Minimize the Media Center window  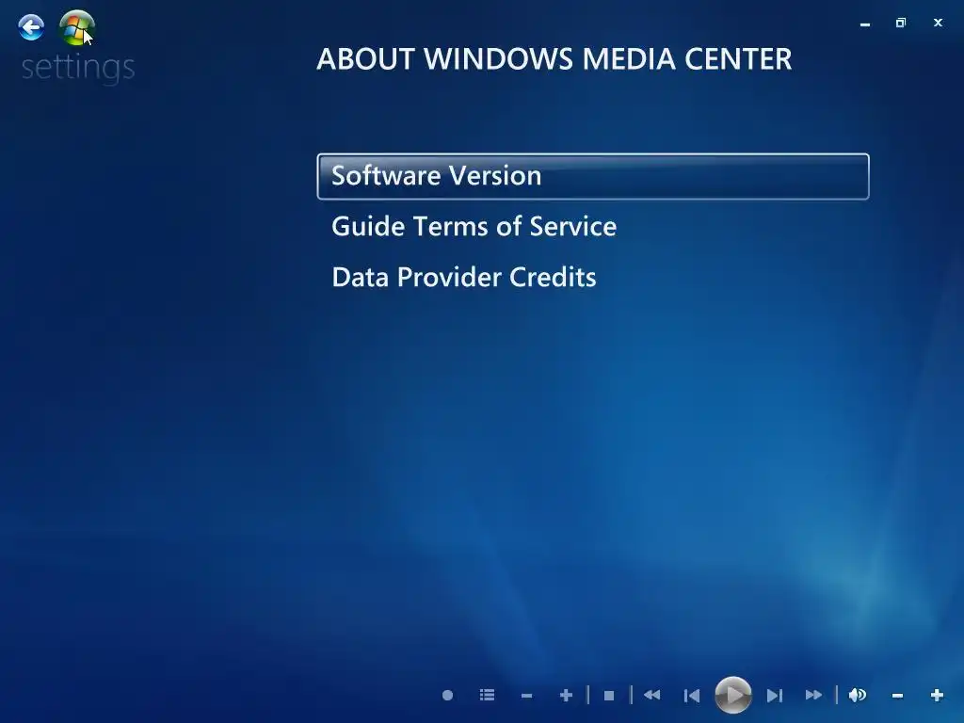point(865,24)
